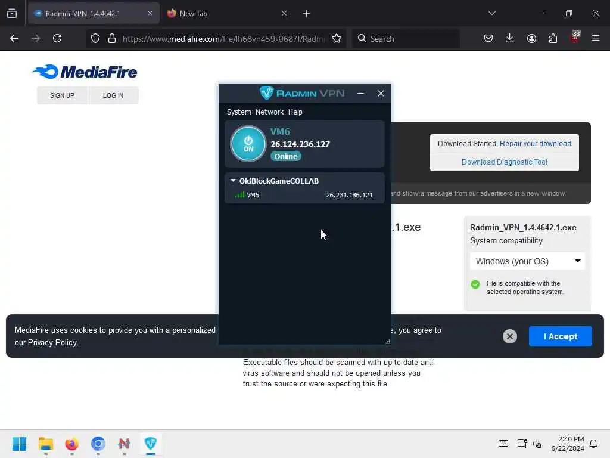The height and width of the screenshot is (458, 610).
Task: Open the Firefox account icon
Action: point(531,39)
